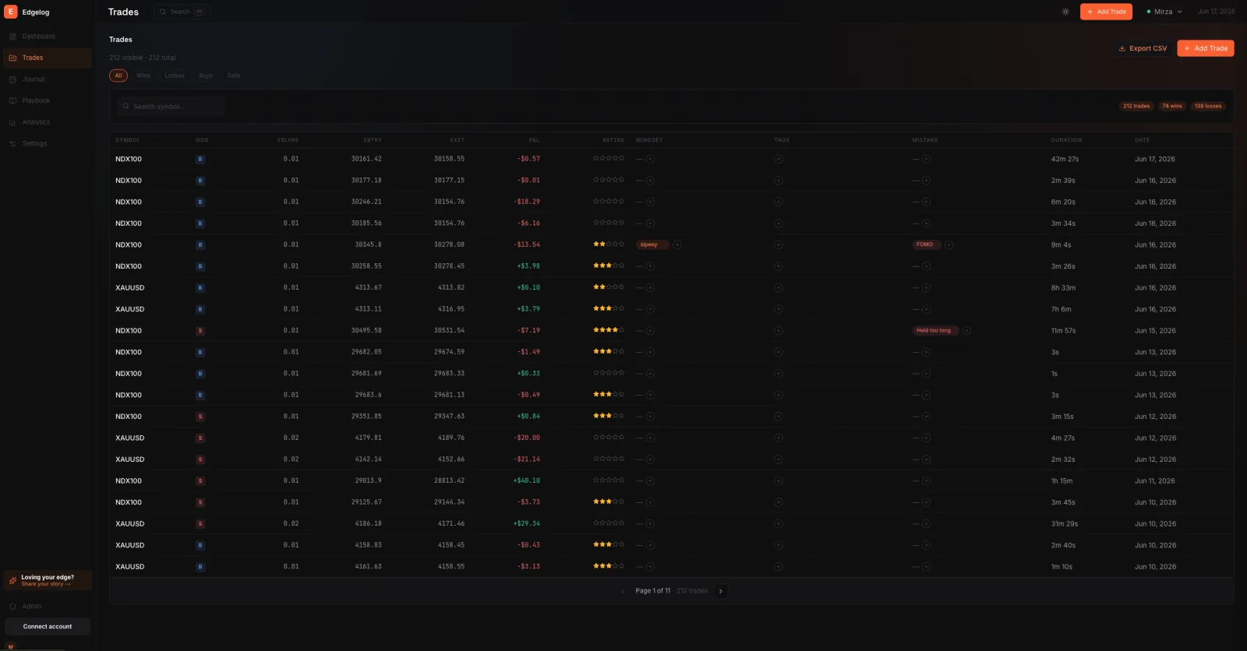Open the Playbook section

pyautogui.click(x=48, y=100)
